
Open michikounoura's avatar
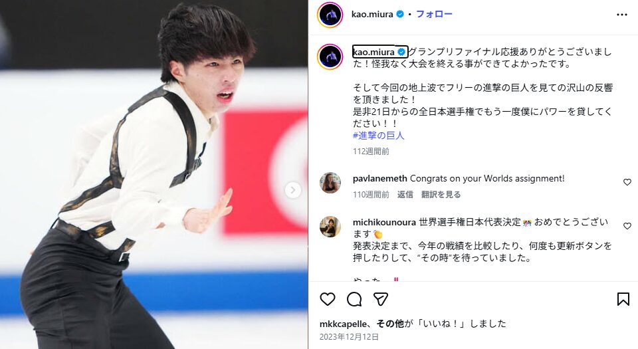330,227
